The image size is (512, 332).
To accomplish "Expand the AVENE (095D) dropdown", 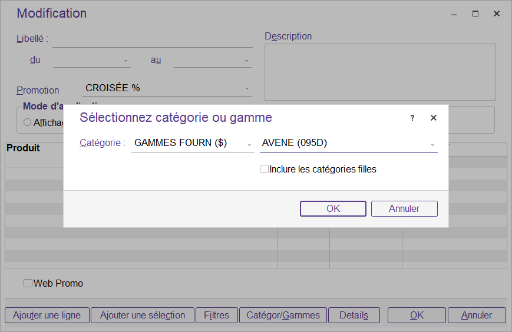I will point(348,143).
